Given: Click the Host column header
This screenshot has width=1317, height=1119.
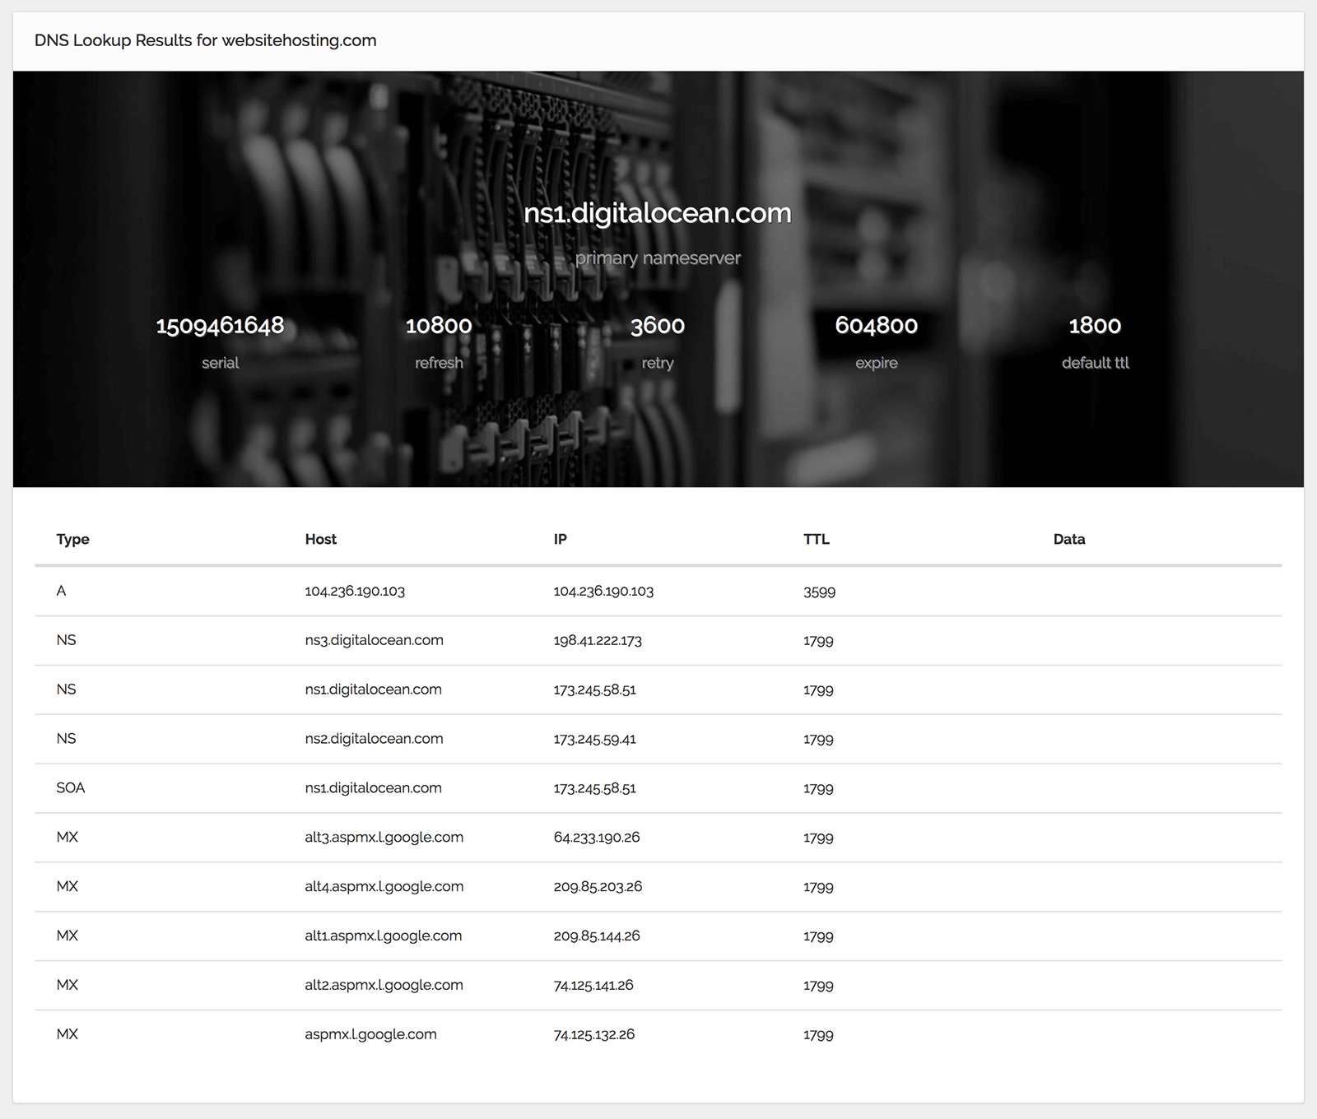Looking at the screenshot, I should click(320, 540).
